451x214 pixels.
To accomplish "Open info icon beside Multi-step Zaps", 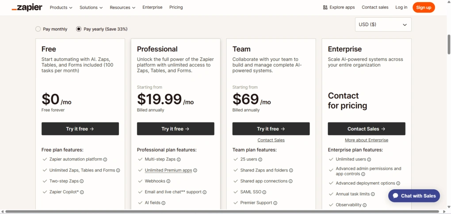I will coord(179,159).
